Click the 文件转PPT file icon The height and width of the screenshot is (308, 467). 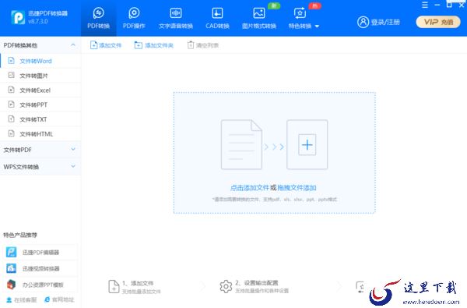point(12,104)
